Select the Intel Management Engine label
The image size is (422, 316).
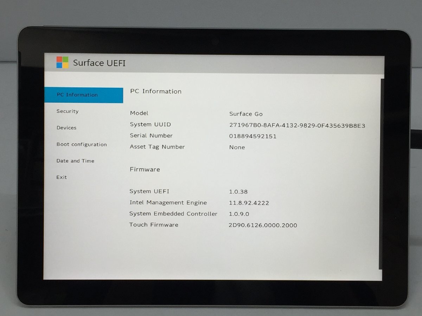(168, 203)
